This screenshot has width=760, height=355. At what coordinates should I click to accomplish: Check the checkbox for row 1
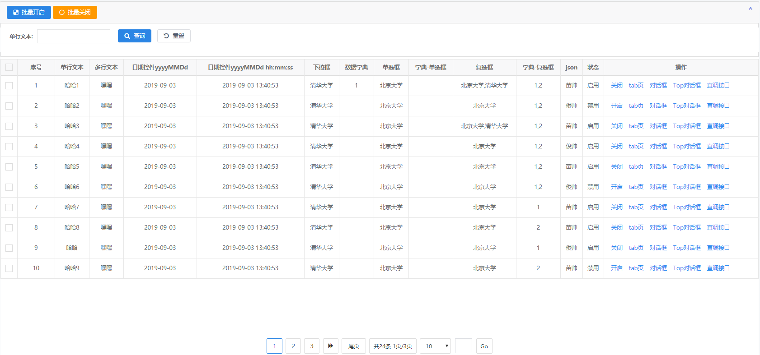9,85
